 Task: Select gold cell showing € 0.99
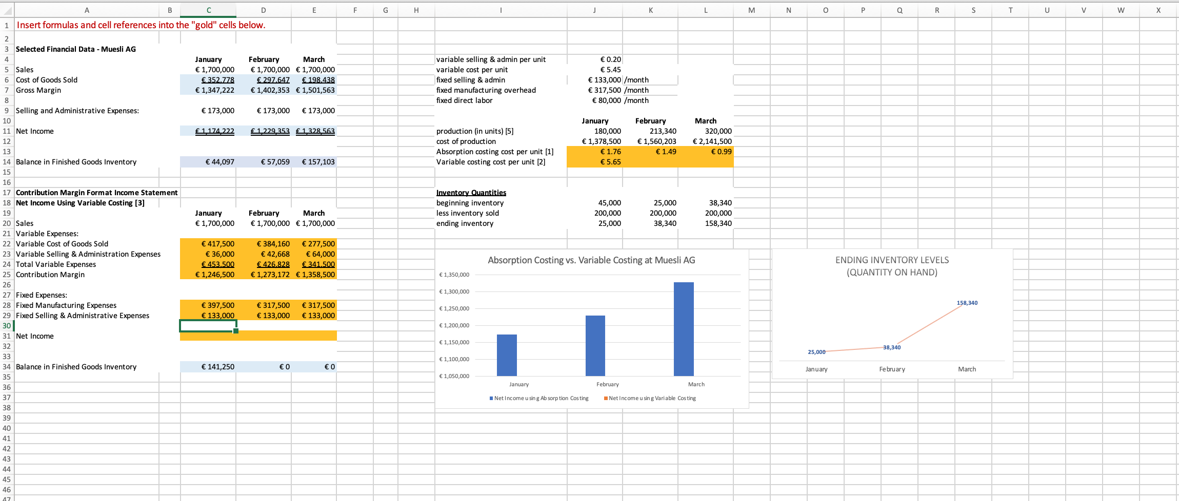[706, 152]
